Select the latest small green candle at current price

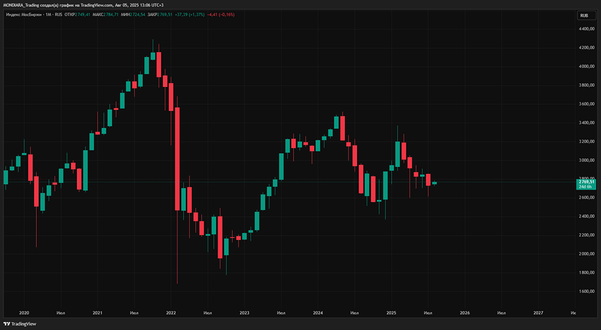[x=435, y=183]
